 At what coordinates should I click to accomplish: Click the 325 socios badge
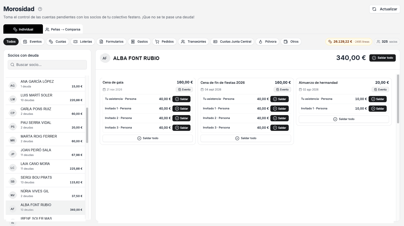pos(387,42)
